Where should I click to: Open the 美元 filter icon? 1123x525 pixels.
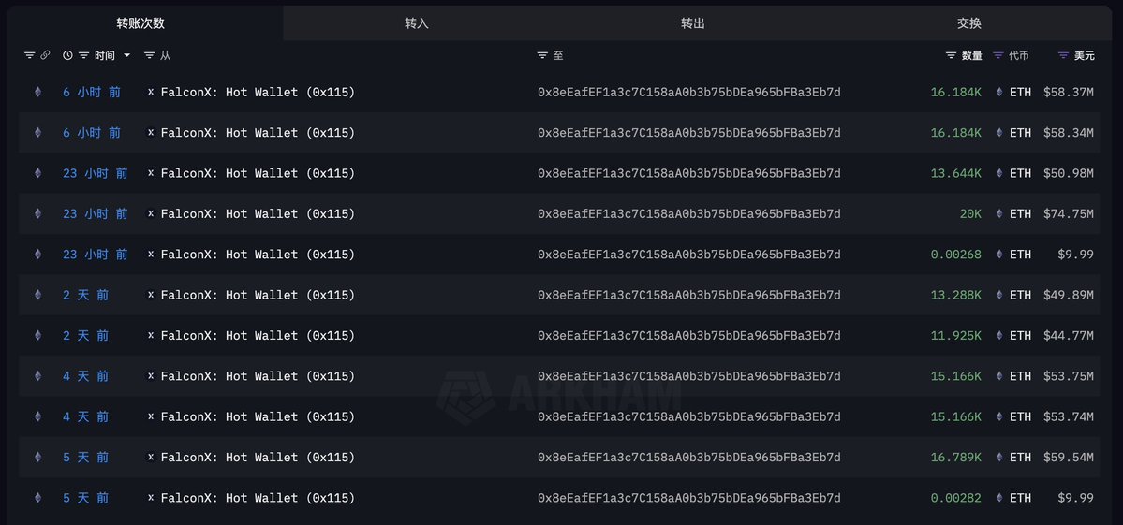(1064, 55)
